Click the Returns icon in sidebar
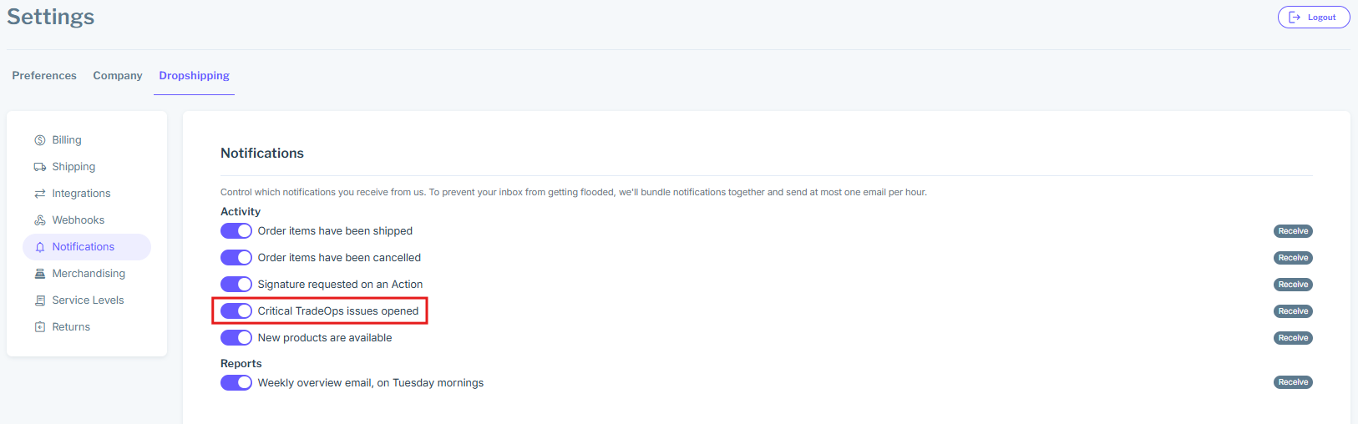The width and height of the screenshot is (1358, 424). [x=40, y=327]
